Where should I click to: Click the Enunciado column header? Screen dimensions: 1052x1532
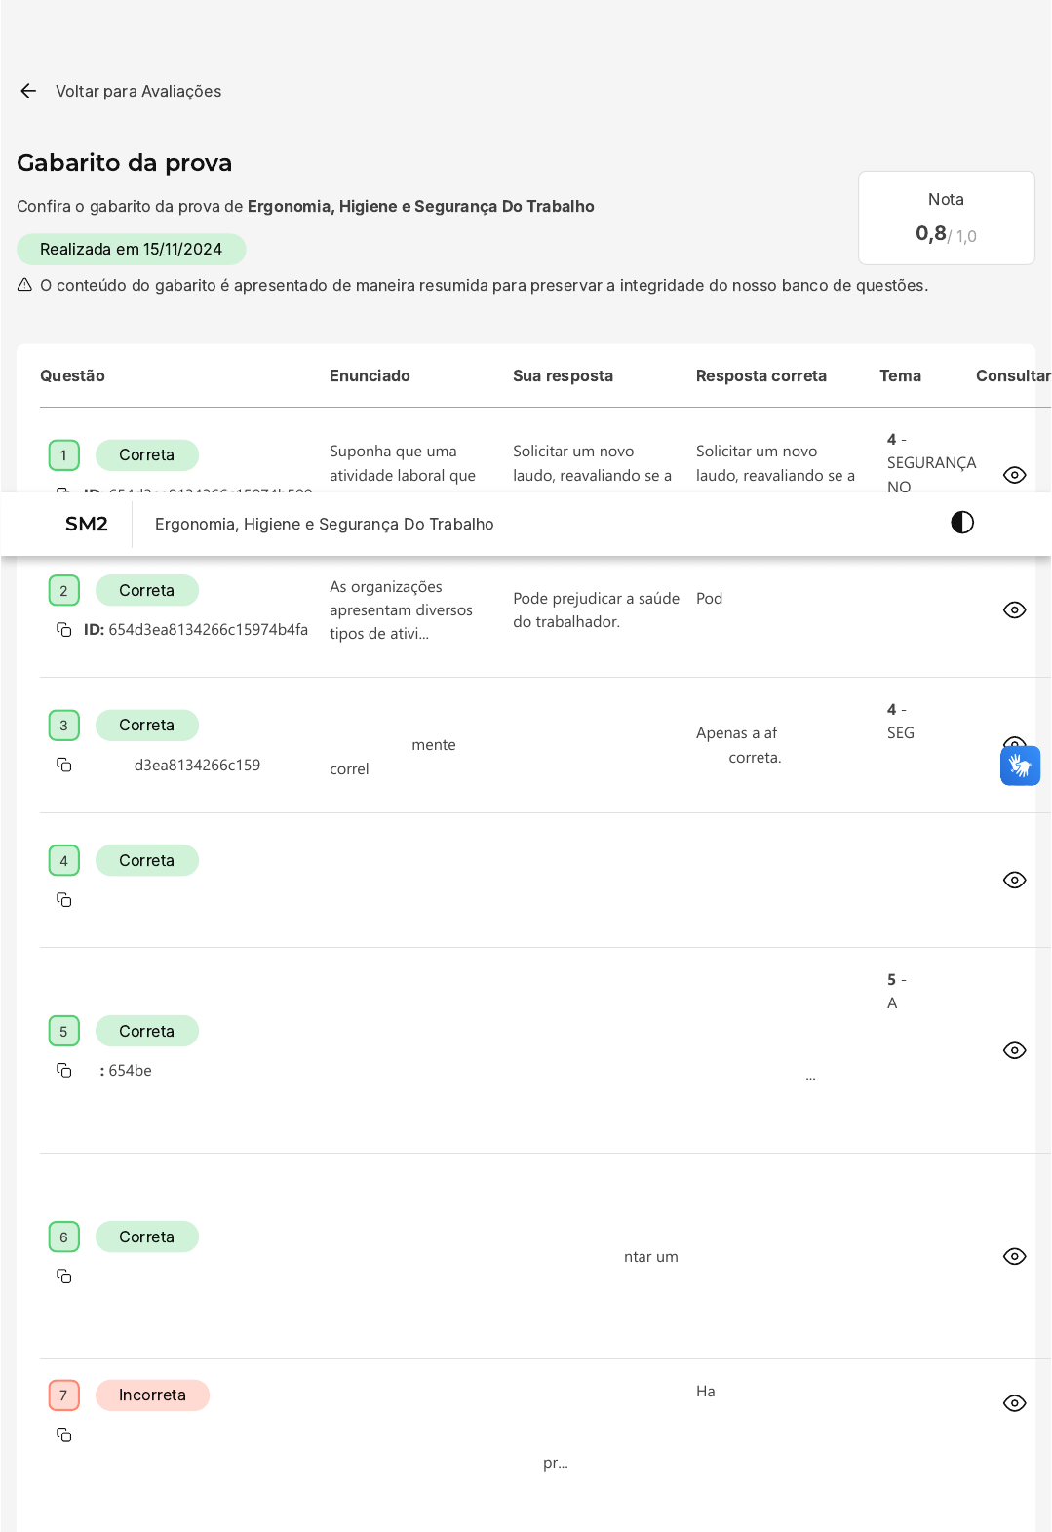370,376
